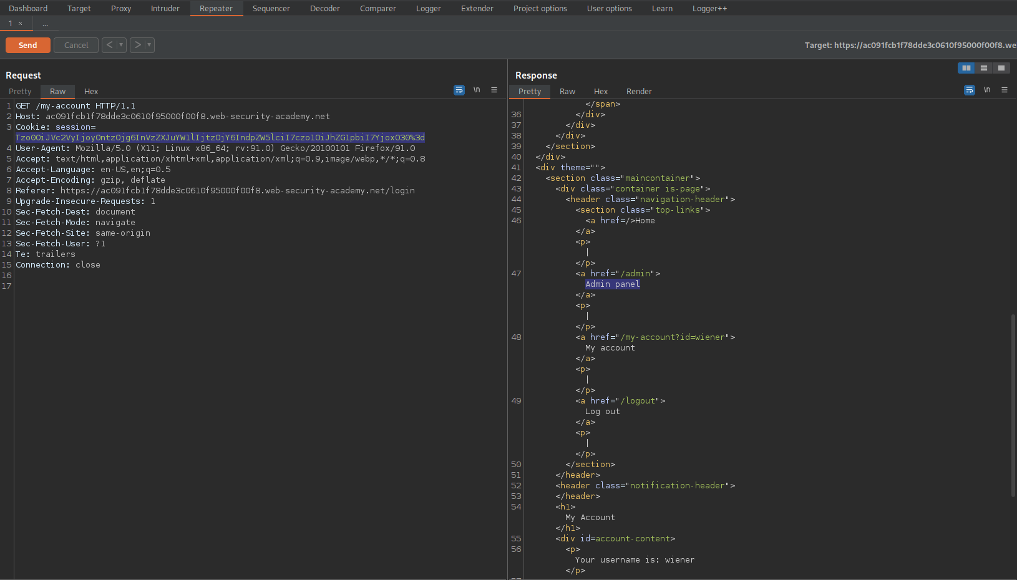Screen dimensions: 1017x580
Task: Switch to side-by-side split layout
Action: click(966, 68)
